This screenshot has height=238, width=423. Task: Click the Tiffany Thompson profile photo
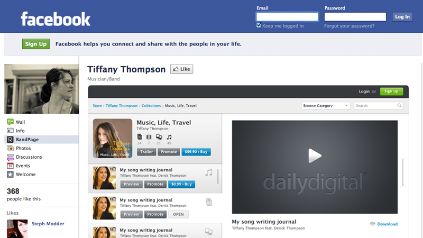point(42,89)
